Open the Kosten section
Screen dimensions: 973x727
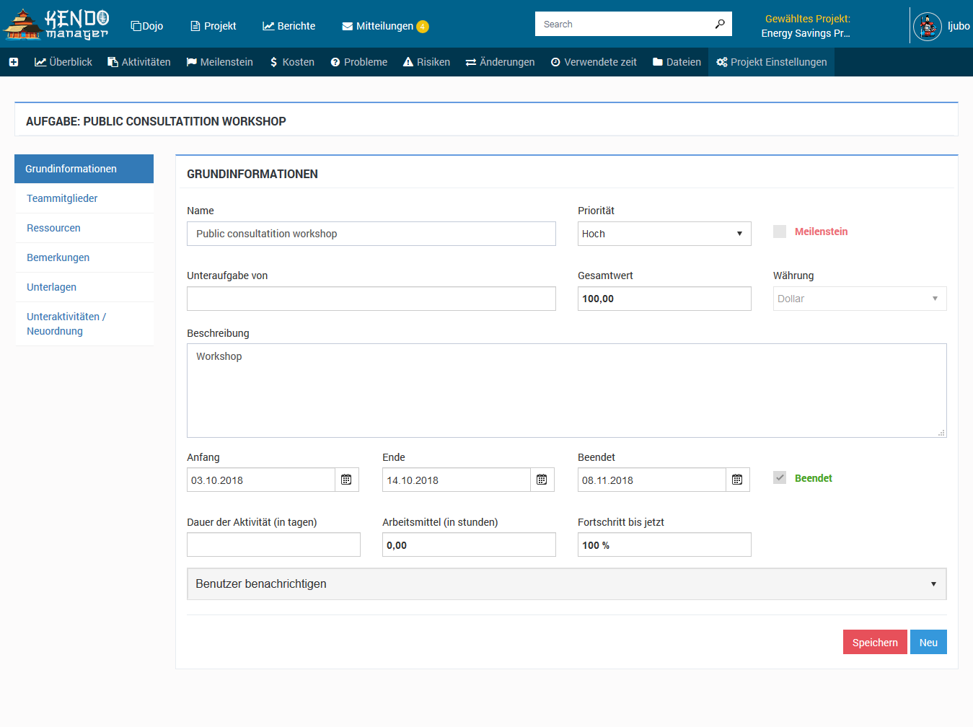click(x=292, y=62)
